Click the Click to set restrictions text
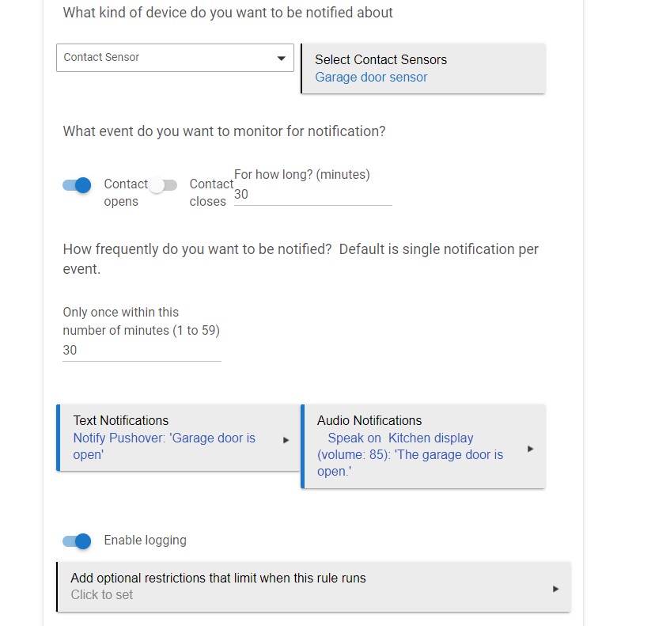Viewport: 655px width, 626px height. pyautogui.click(x=101, y=594)
